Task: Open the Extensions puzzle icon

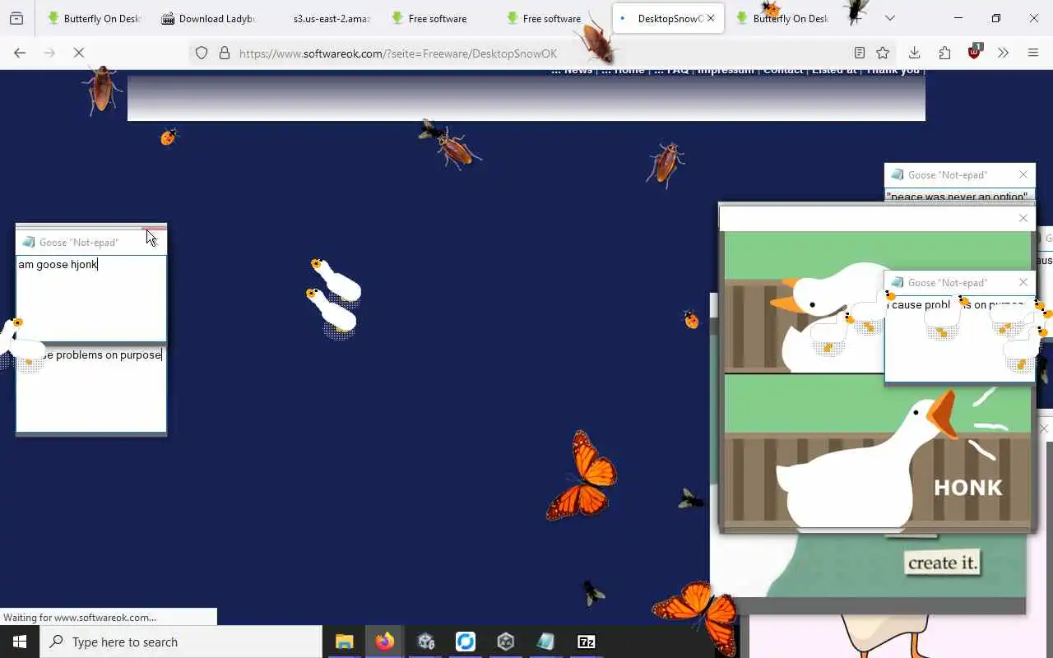Action: (x=944, y=53)
